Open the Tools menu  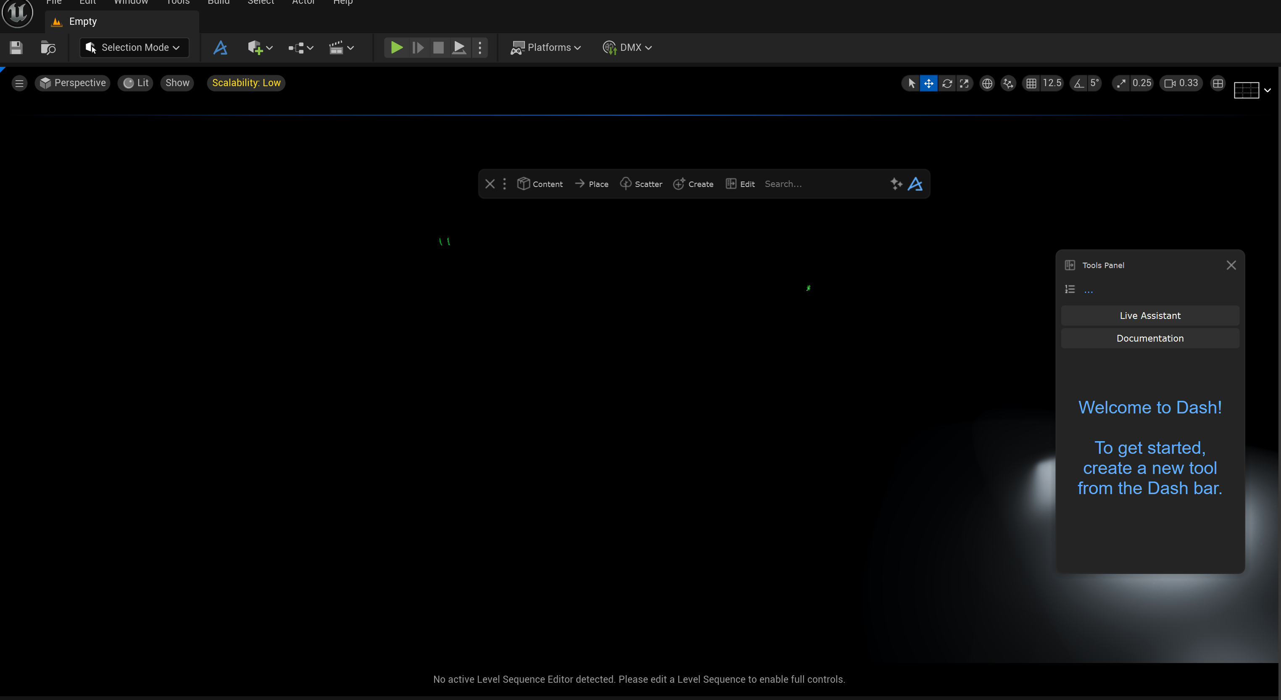(177, 3)
